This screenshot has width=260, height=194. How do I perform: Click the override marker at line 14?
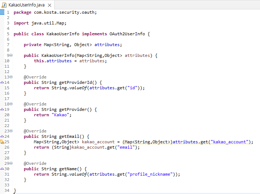point(2,82)
